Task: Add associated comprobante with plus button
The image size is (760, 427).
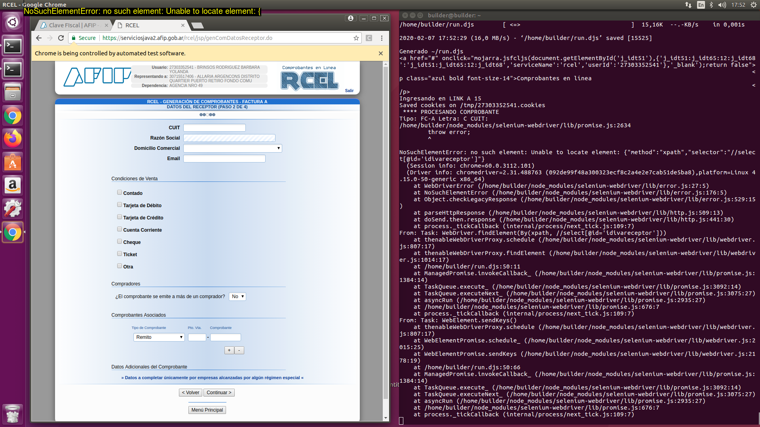Action: [x=229, y=350]
